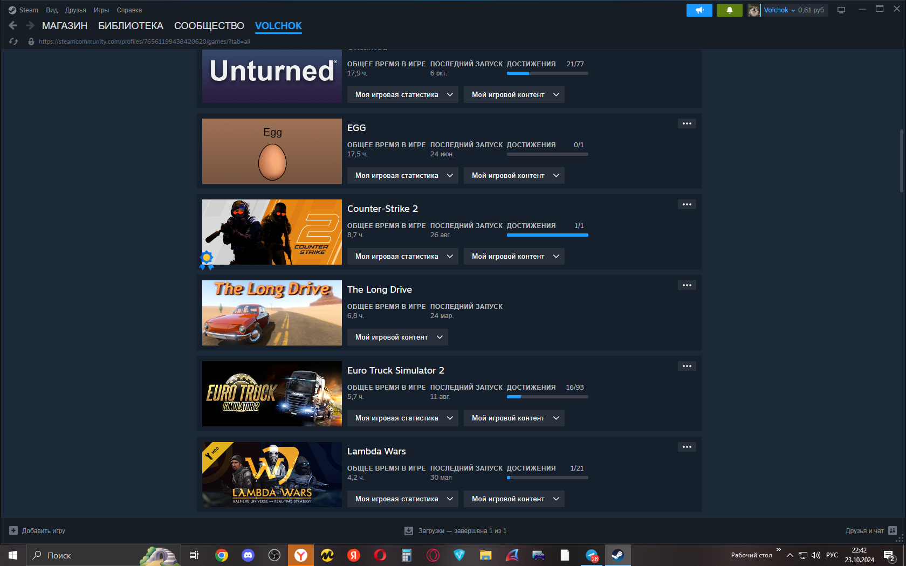The image size is (906, 566).
Task: Open Windows Start menu
Action: (x=13, y=555)
